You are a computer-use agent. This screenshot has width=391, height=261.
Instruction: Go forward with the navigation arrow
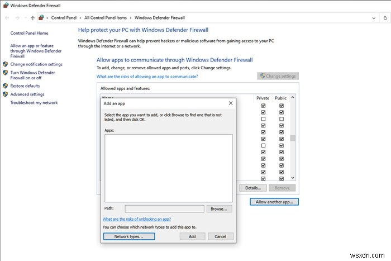(x=17, y=18)
